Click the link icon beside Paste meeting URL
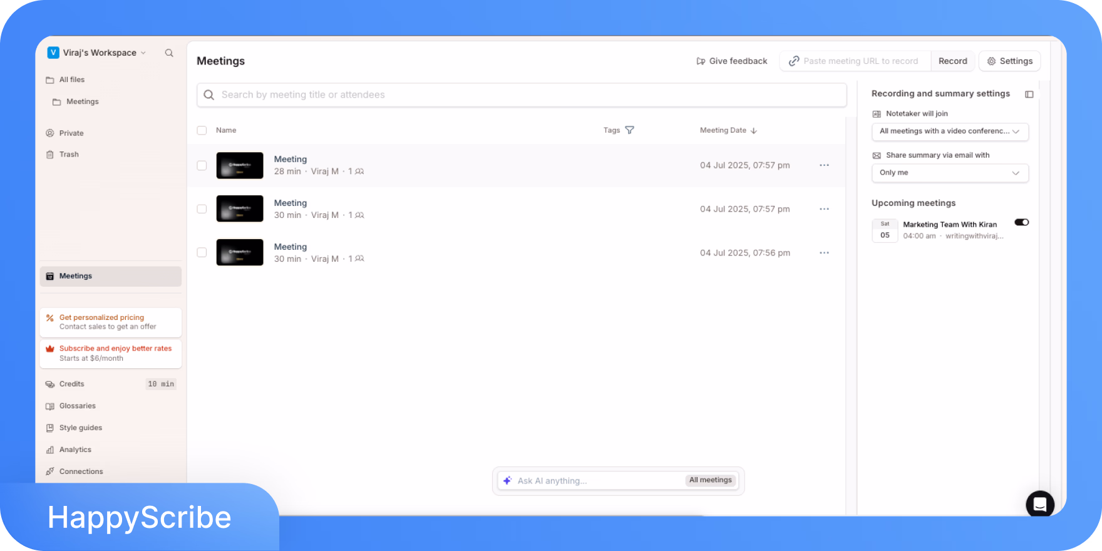1102x551 pixels. coord(794,61)
